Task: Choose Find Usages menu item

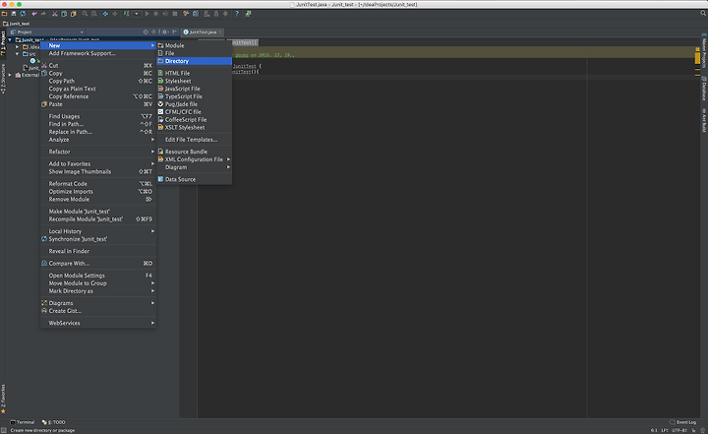Action: (x=98, y=116)
